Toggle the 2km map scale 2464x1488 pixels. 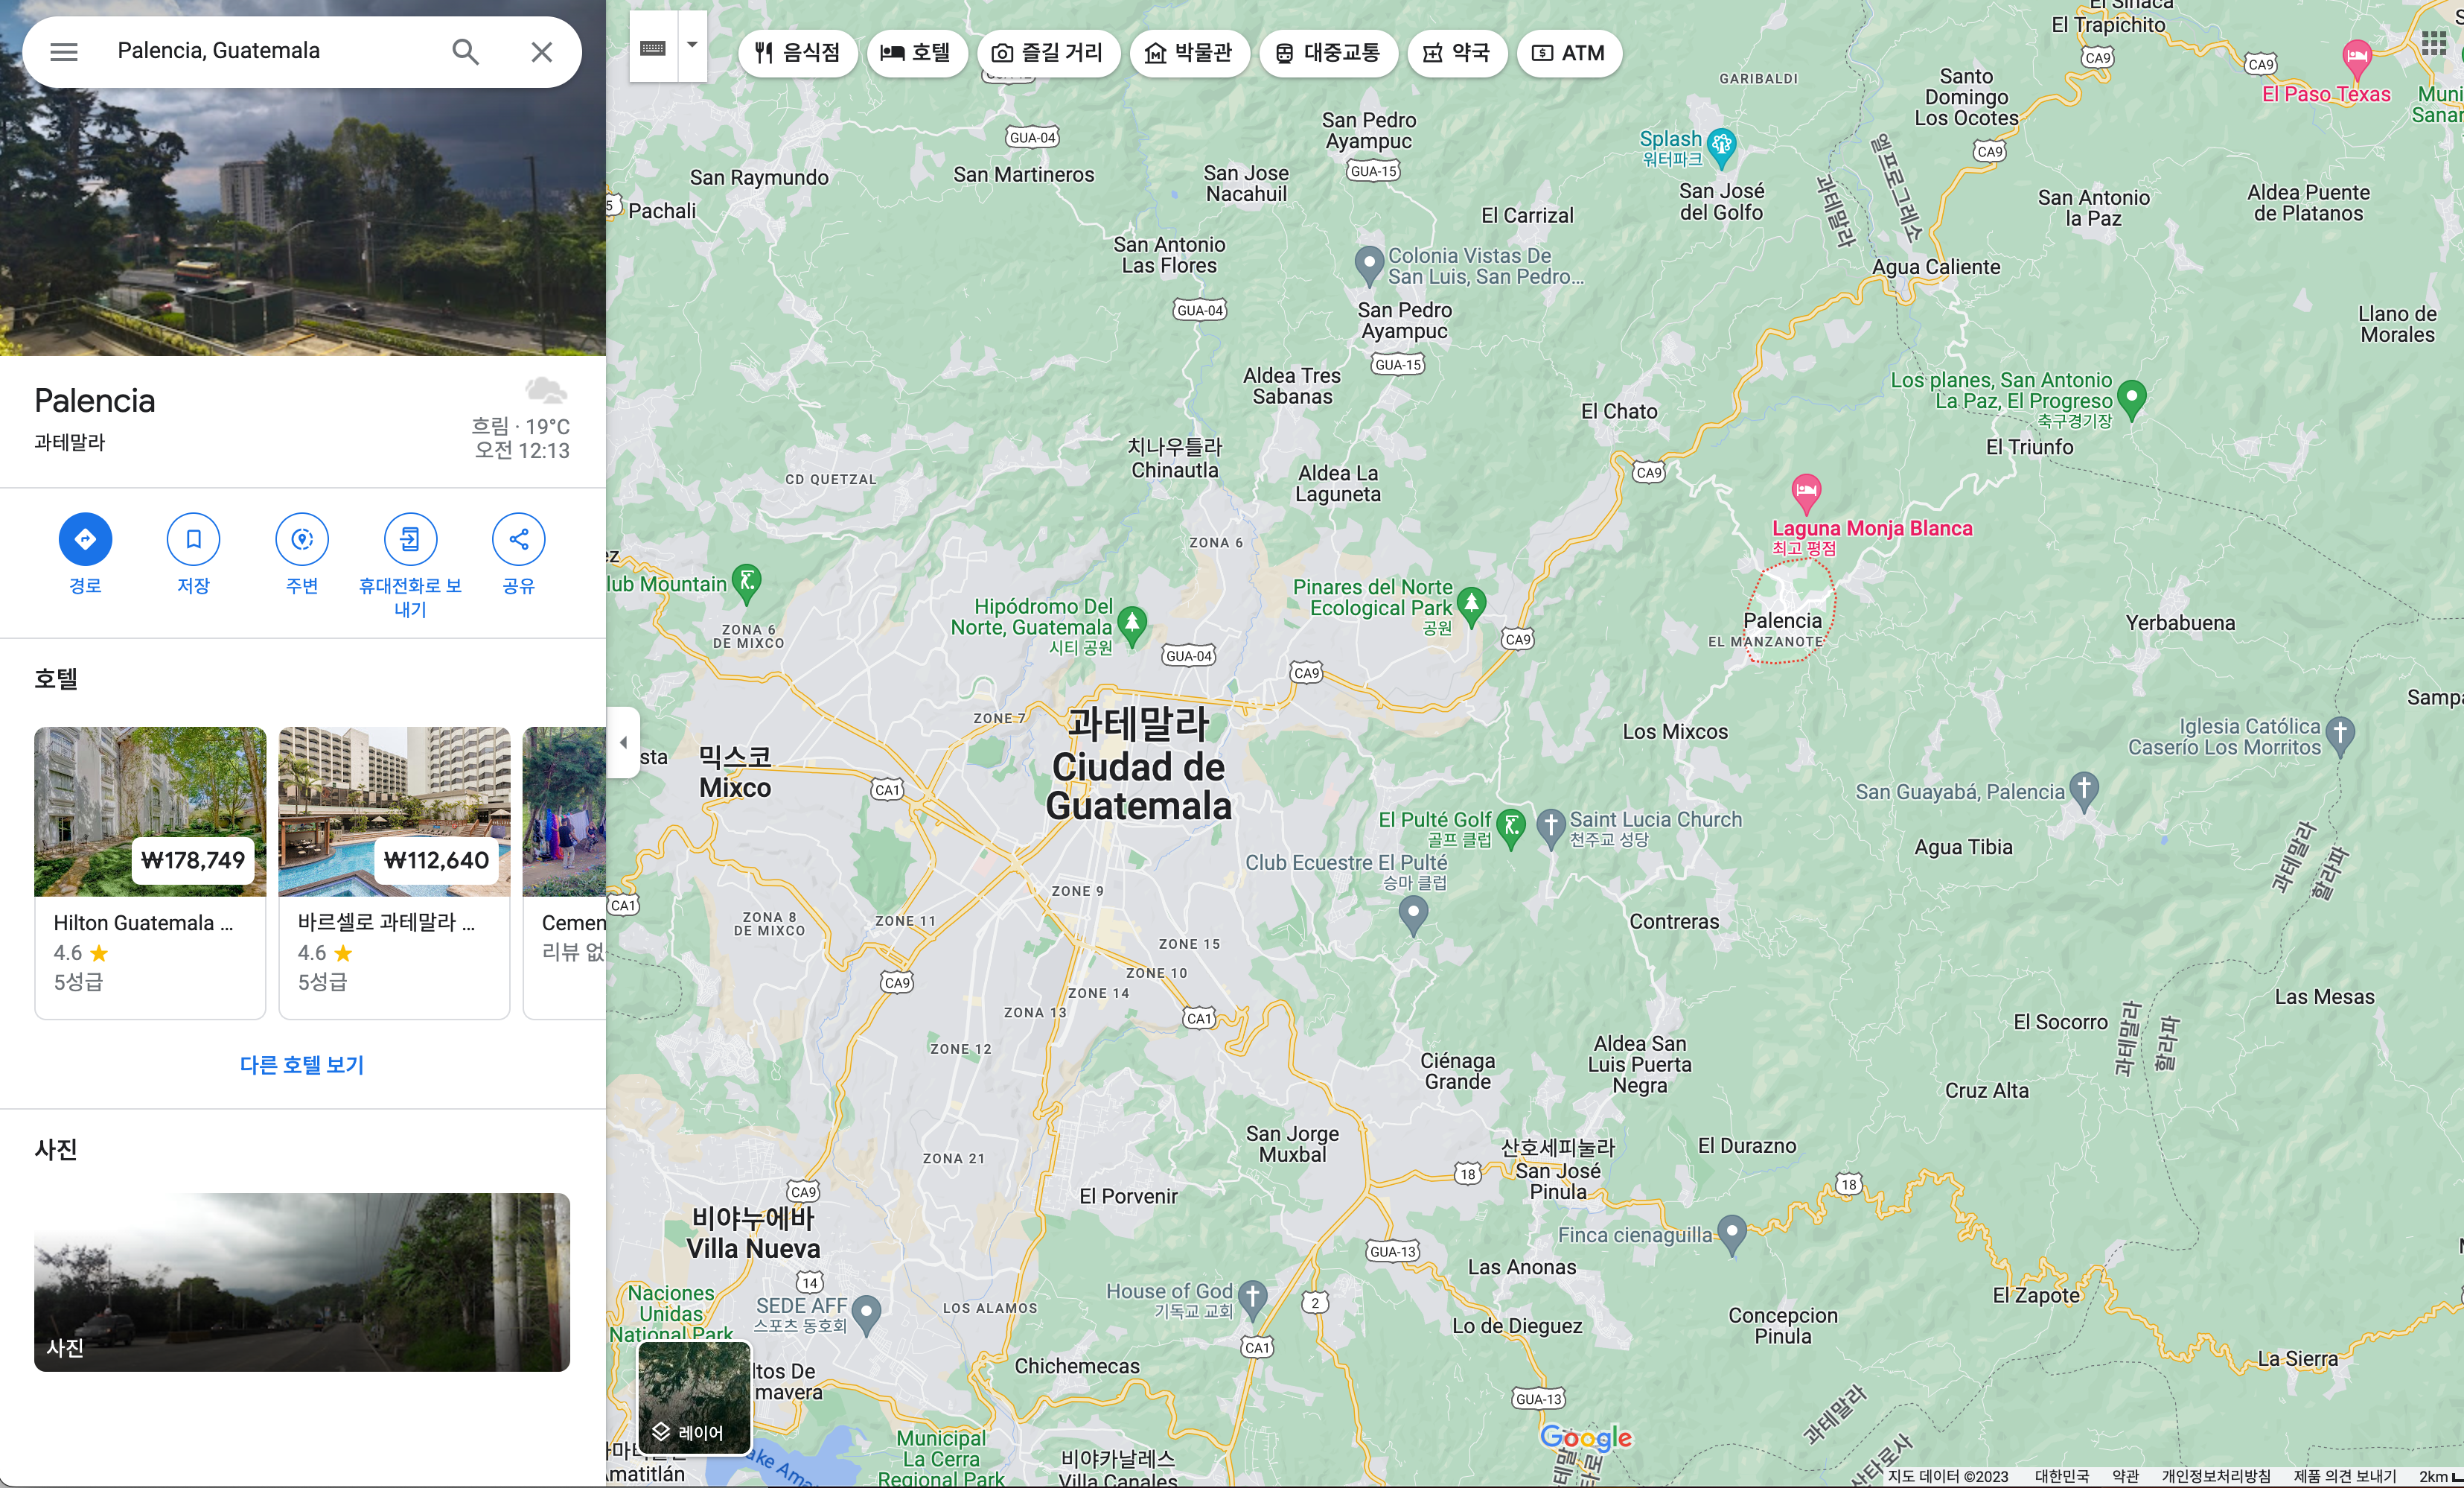click(x=2440, y=1476)
